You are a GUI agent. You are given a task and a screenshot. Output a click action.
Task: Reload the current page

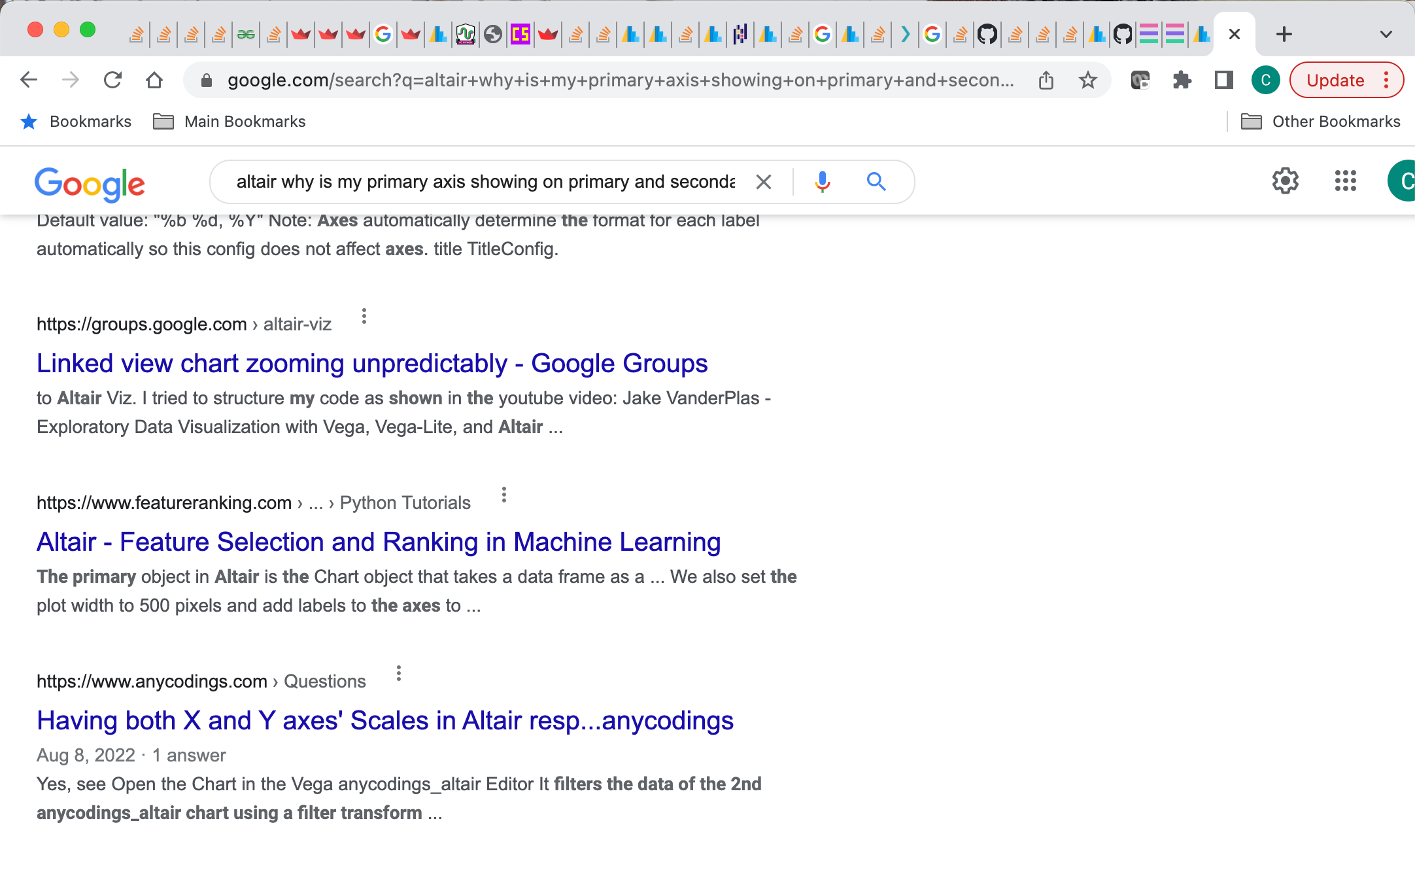(x=112, y=80)
